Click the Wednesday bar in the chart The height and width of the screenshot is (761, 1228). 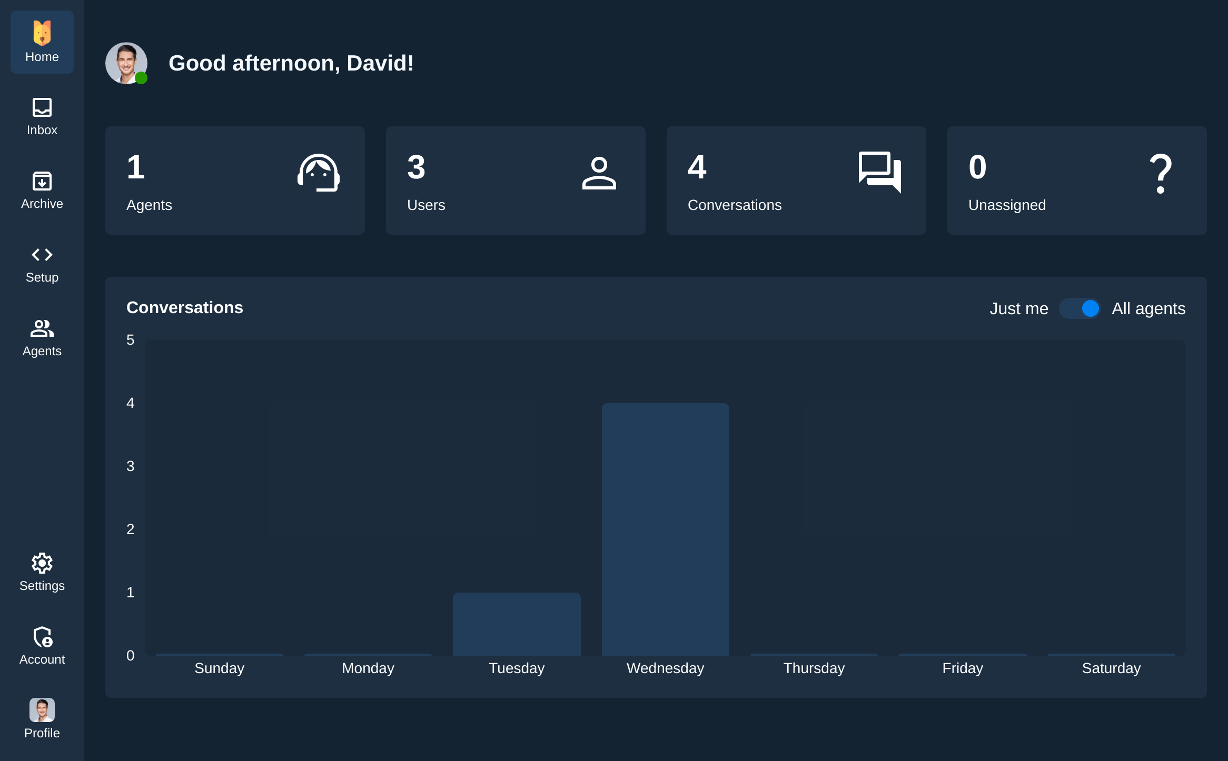pyautogui.click(x=666, y=529)
